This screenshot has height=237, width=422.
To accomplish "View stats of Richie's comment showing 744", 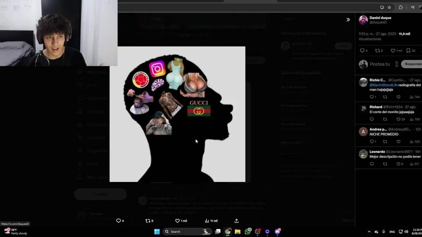I will 415,97.
